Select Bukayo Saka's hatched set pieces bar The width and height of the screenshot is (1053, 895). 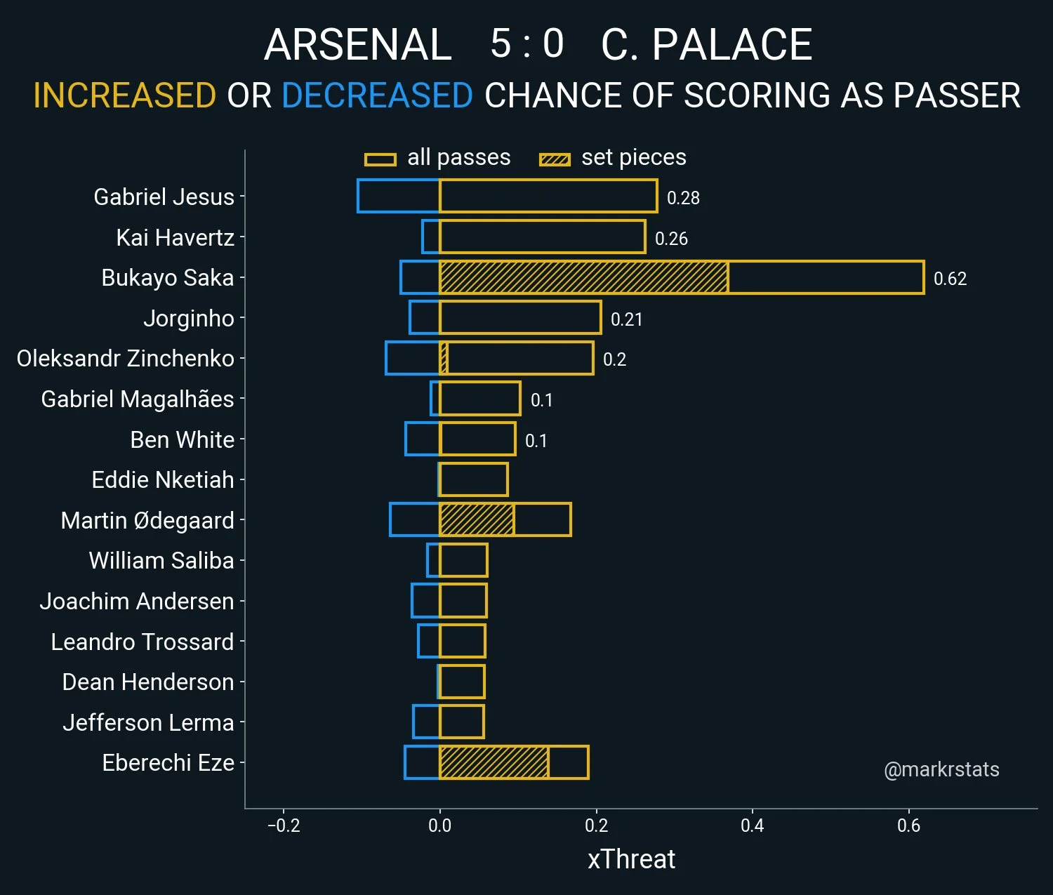pyautogui.click(x=583, y=277)
